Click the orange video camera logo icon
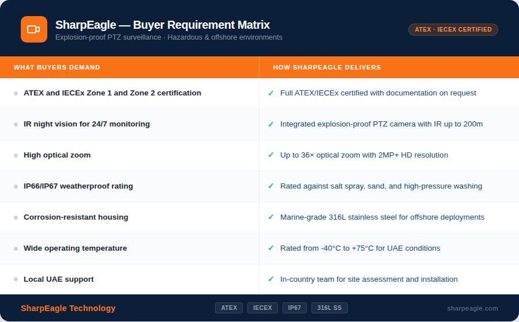The image size is (519, 322). pyautogui.click(x=34, y=29)
